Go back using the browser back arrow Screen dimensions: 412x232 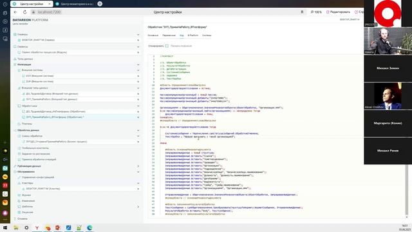(x=15, y=12)
